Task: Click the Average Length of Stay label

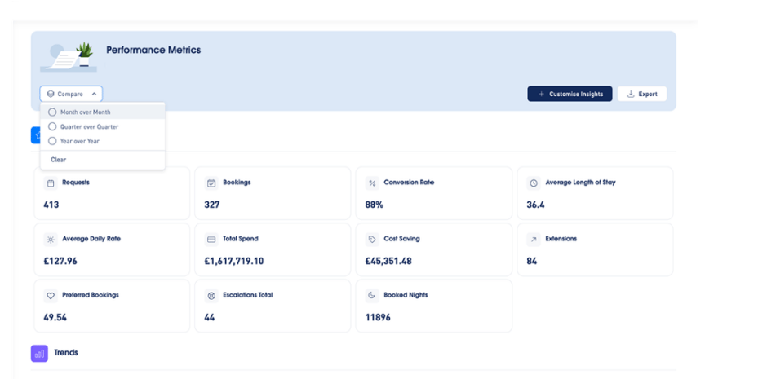Action: [581, 183]
